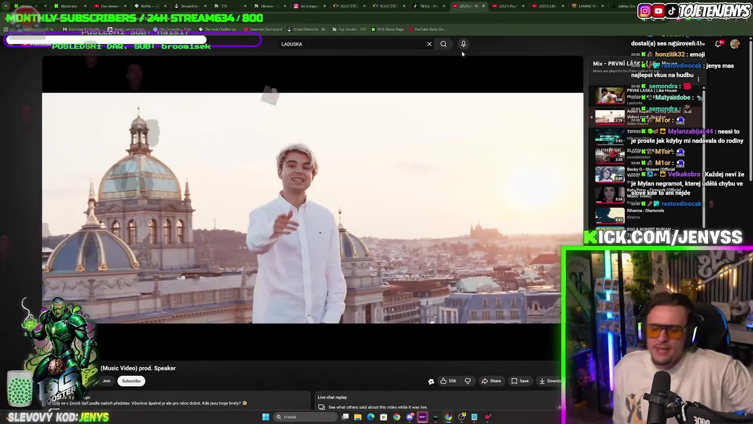The height and width of the screenshot is (424, 753).
Task: Click the thanks icon beside the like button
Action: [x=431, y=381]
